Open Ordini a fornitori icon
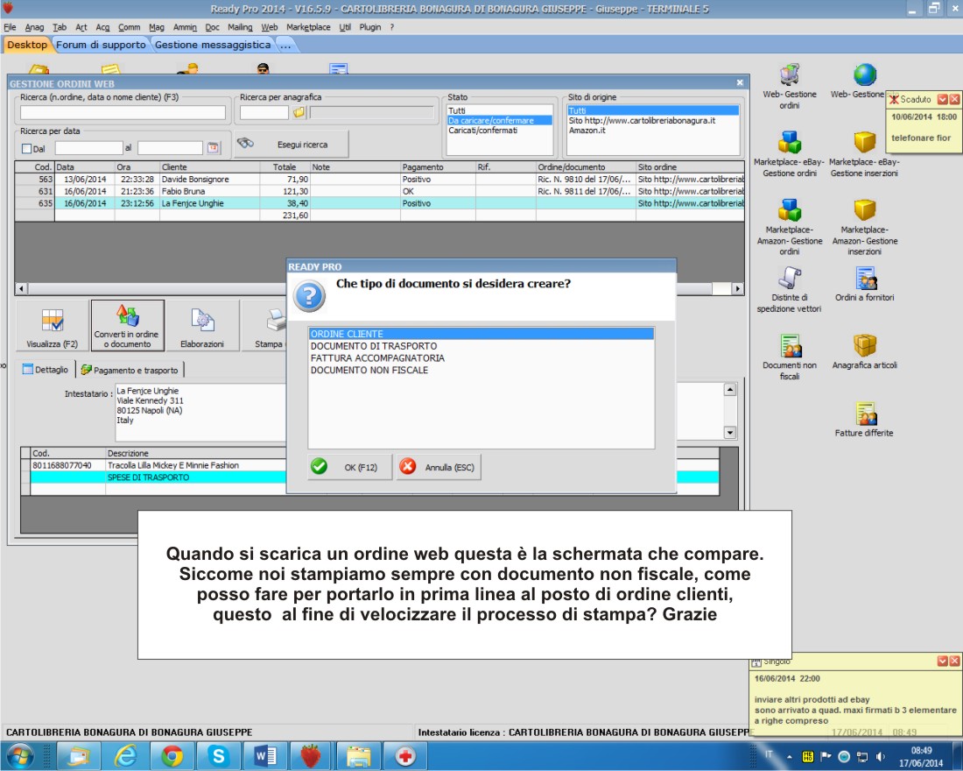 [x=865, y=284]
